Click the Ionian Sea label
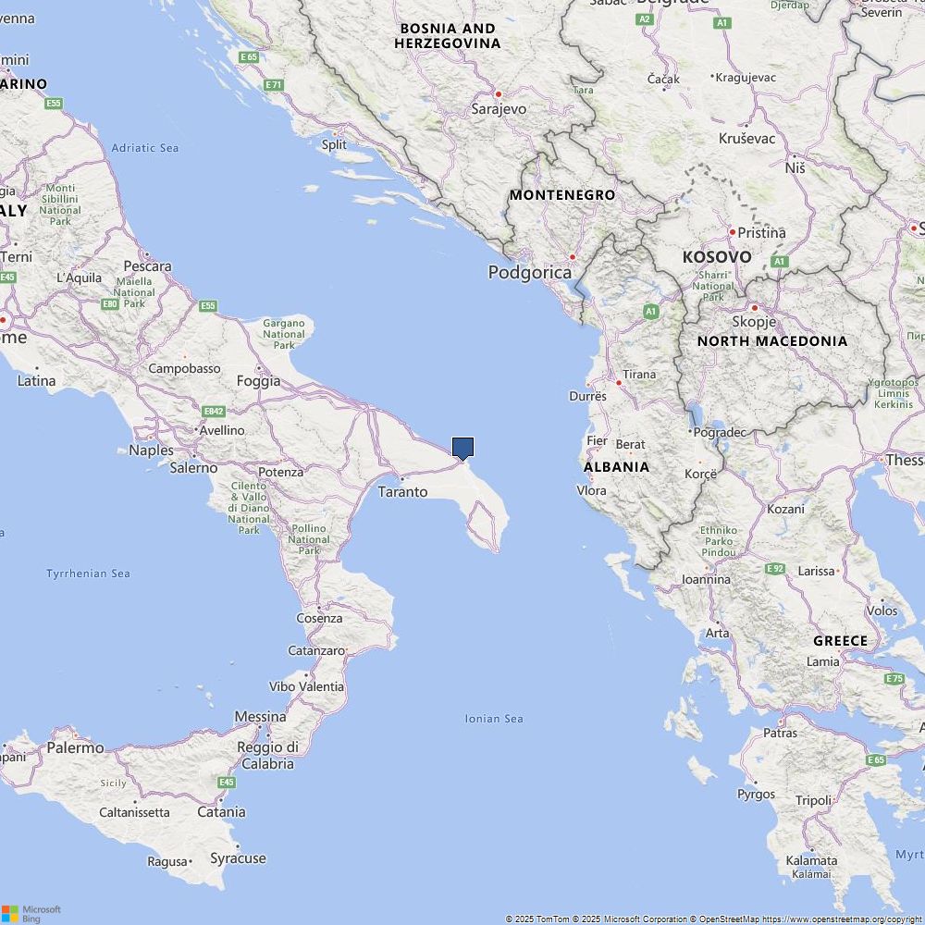Viewport: 925px width, 925px height. (x=494, y=719)
